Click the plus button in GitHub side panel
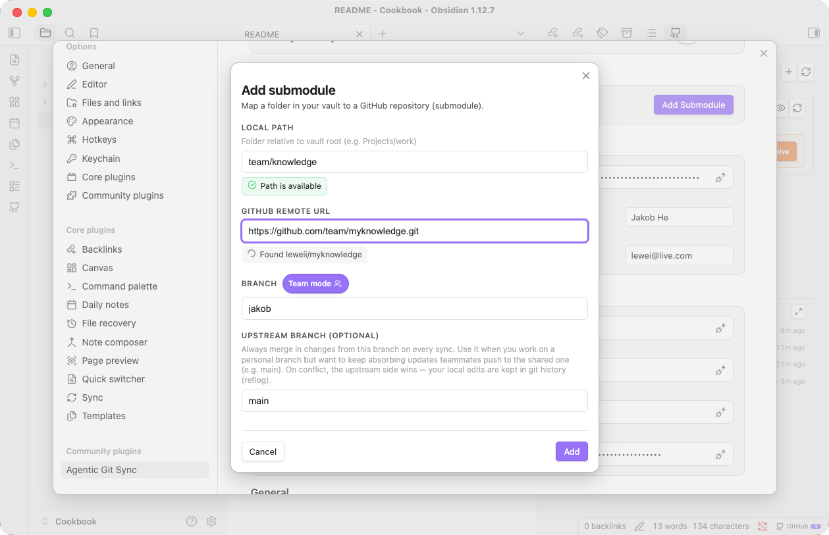This screenshot has width=829, height=535. [788, 72]
